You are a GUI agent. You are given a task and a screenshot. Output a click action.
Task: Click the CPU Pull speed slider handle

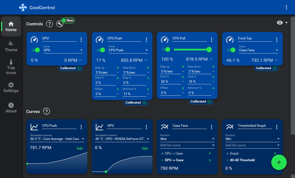pos(209,50)
